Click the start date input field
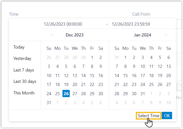Screen dimensions: 183x129 tap(63, 24)
